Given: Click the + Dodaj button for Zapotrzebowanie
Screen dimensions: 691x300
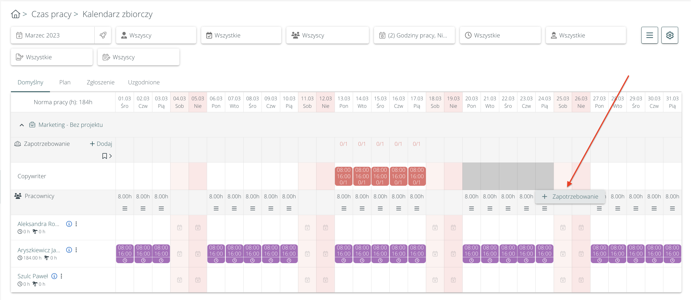Looking at the screenshot, I should pos(101,144).
